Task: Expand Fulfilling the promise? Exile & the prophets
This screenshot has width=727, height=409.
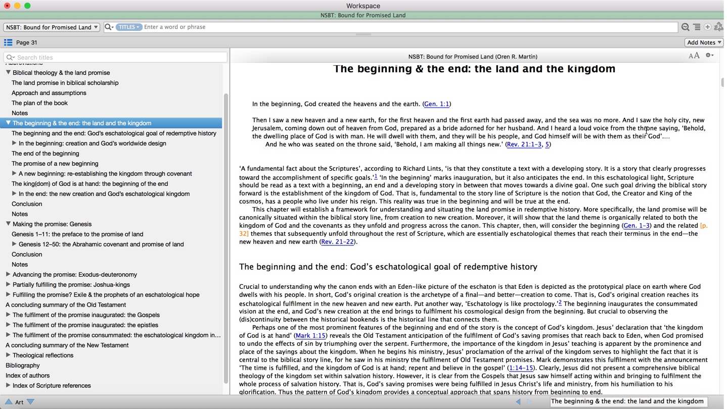Action: pos(8,295)
